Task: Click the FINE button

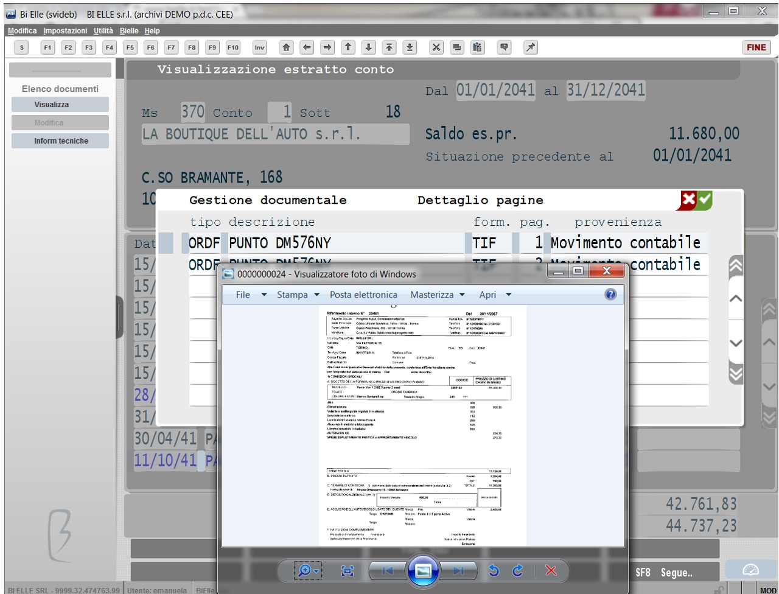Action: (756, 47)
